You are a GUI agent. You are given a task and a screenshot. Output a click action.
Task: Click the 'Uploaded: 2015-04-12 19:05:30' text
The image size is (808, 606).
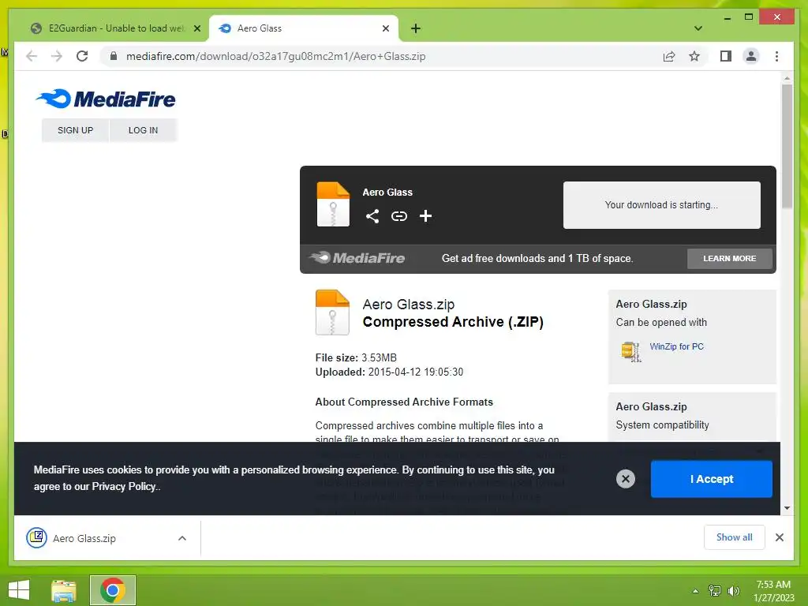(389, 372)
